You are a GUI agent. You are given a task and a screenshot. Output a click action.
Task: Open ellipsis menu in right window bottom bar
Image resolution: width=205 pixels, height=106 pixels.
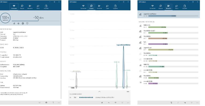tap(197, 103)
